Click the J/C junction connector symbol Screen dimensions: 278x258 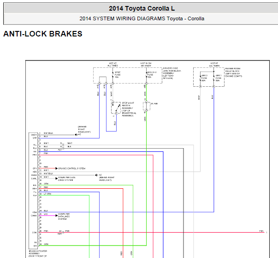(146, 106)
